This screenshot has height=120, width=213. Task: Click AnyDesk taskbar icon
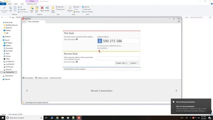[79, 118]
